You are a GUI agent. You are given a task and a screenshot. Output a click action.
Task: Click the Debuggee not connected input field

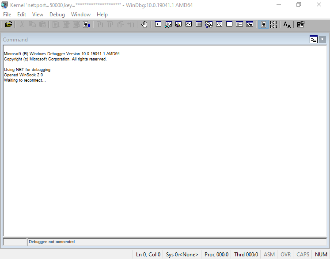point(177,242)
